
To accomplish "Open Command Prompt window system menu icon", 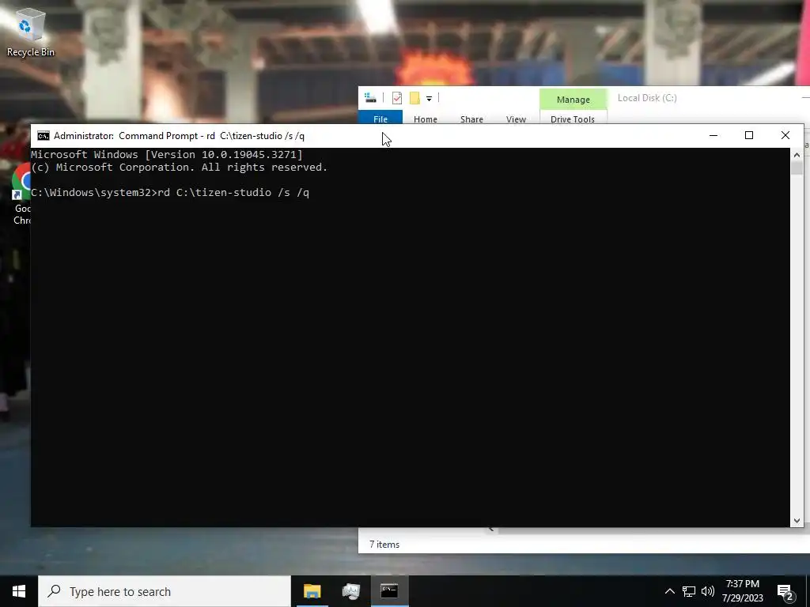I will [x=44, y=136].
